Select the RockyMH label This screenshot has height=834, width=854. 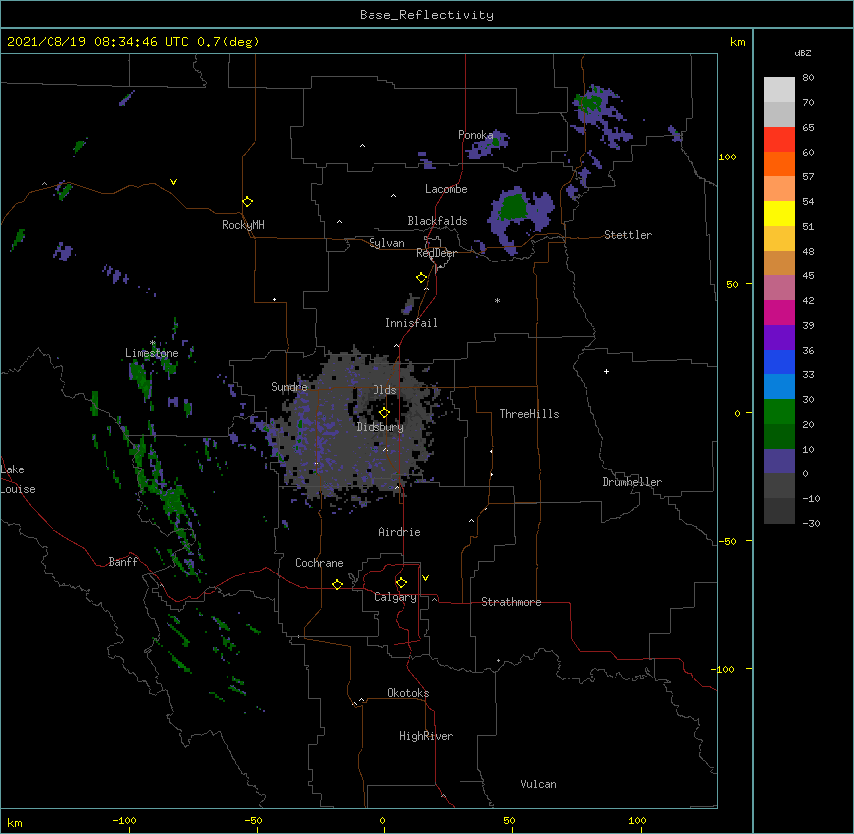point(243,225)
